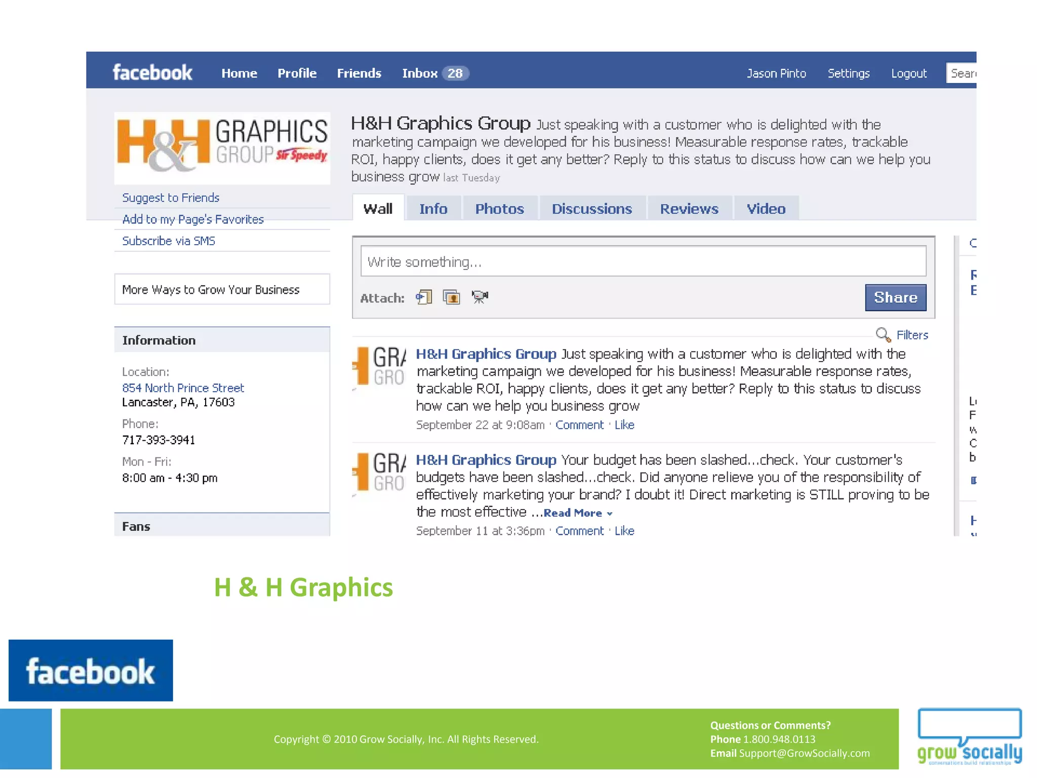Open the Photos tab

pyautogui.click(x=499, y=209)
